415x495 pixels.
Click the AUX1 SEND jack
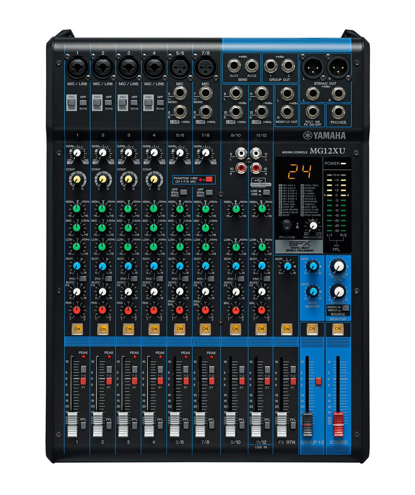[234, 66]
